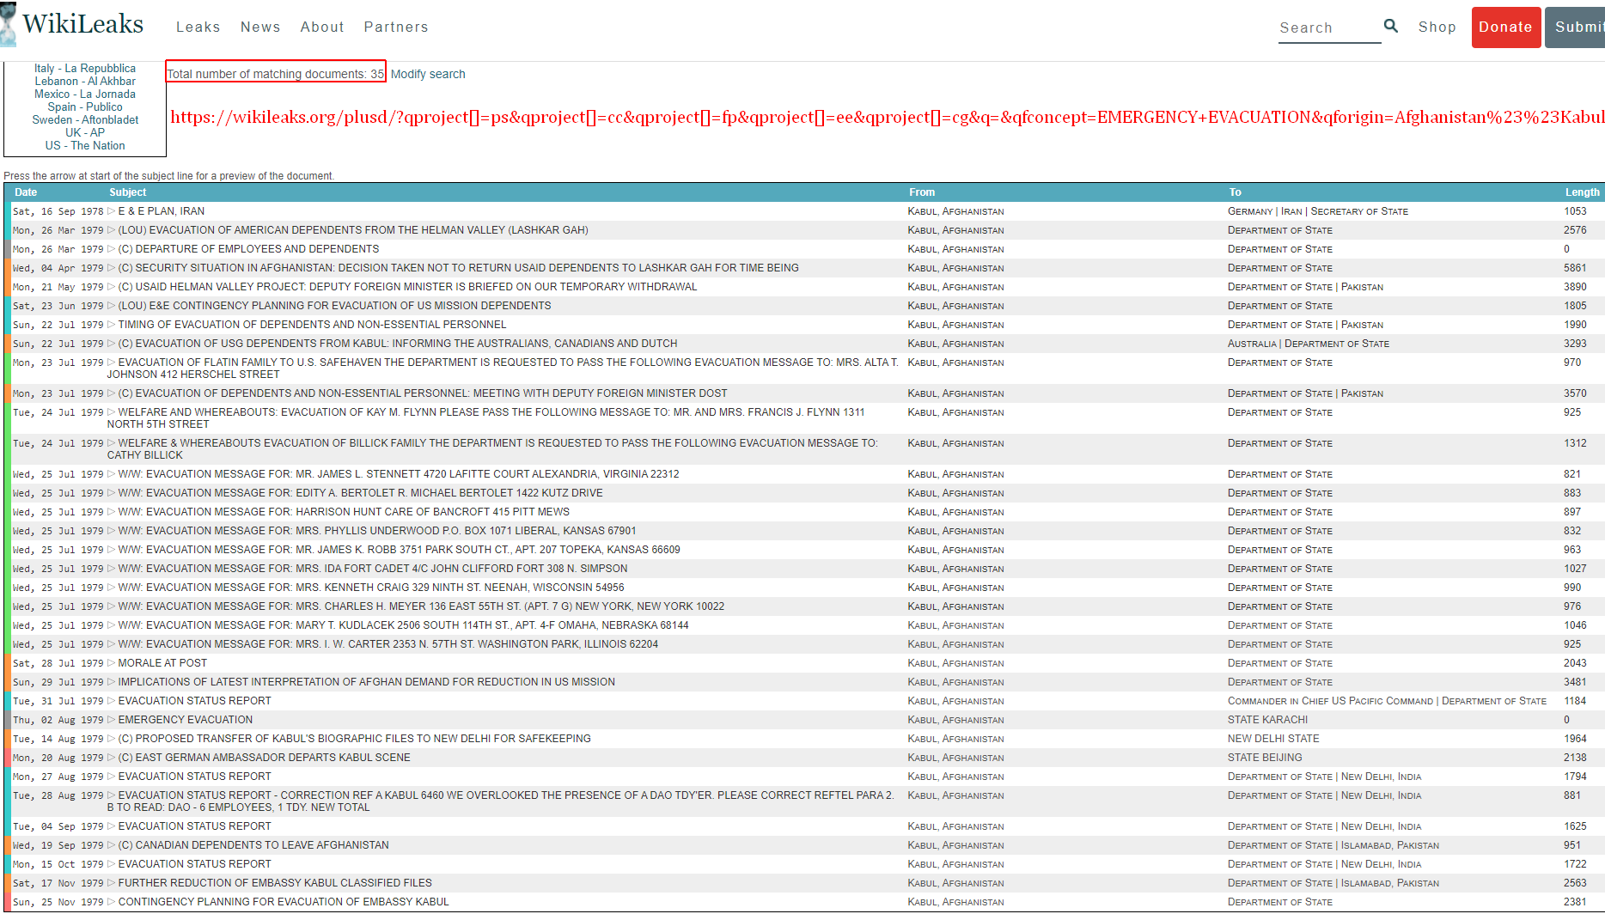Expand preview arrow for CANADIAN DEPENDENTS TO LEAVE AFGHANISTAN

111,845
